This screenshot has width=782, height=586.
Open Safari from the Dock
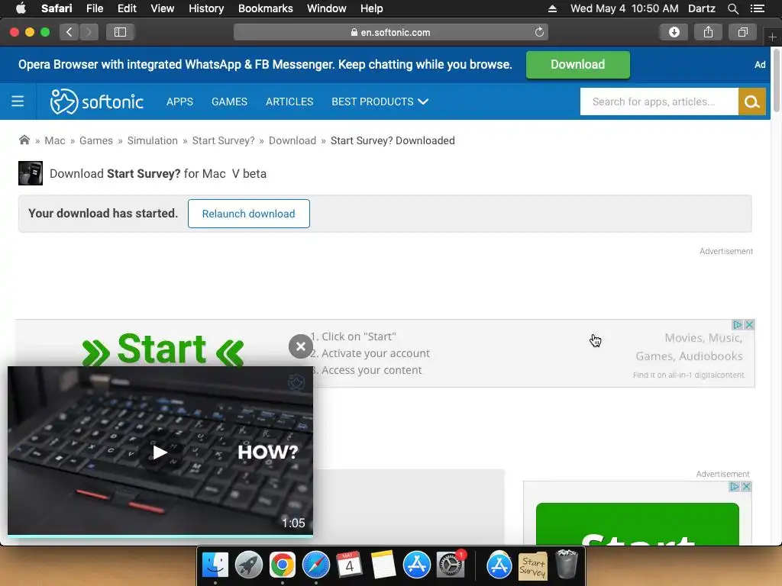pos(315,565)
